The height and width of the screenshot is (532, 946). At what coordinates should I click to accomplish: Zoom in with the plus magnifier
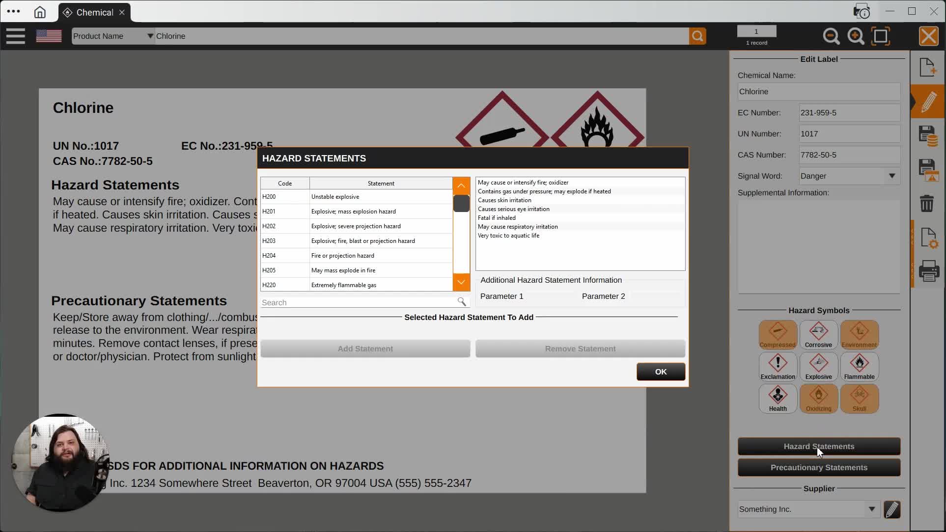(x=856, y=36)
